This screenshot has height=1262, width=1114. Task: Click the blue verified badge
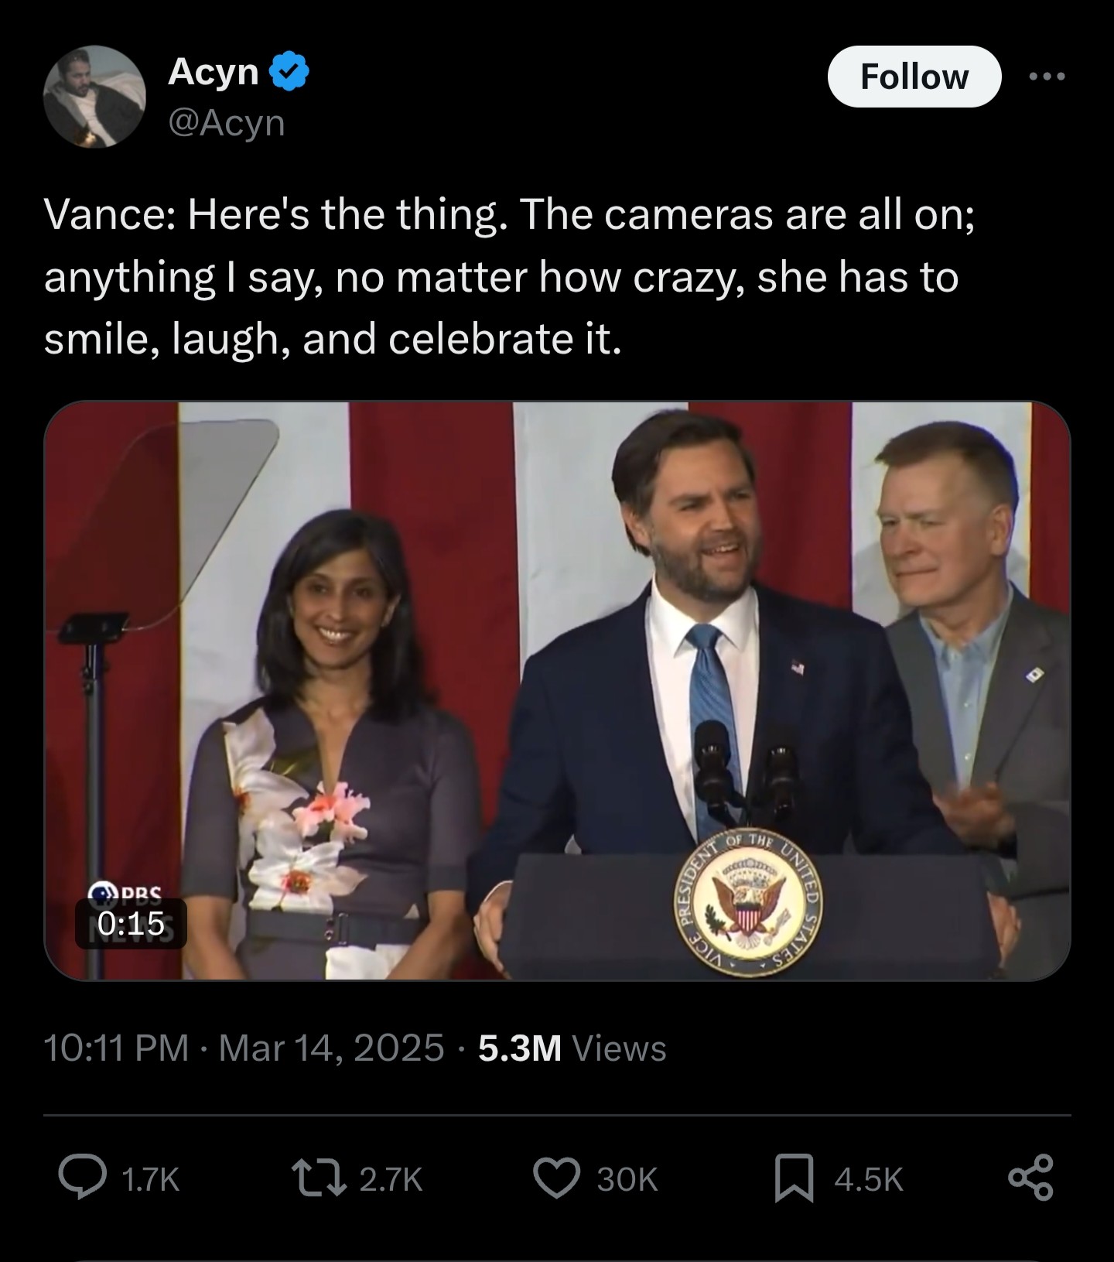pos(289,71)
